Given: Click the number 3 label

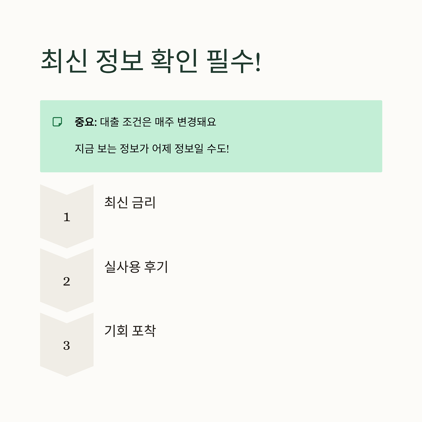Looking at the screenshot, I should click(67, 346).
